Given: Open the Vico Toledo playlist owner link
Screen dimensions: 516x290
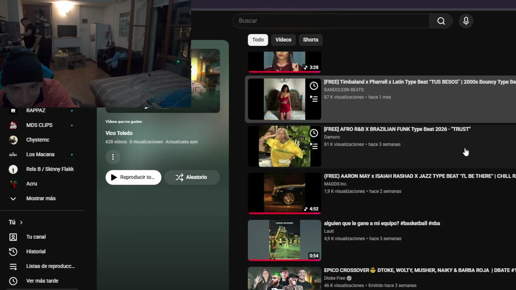Looking at the screenshot, I should 119,133.
